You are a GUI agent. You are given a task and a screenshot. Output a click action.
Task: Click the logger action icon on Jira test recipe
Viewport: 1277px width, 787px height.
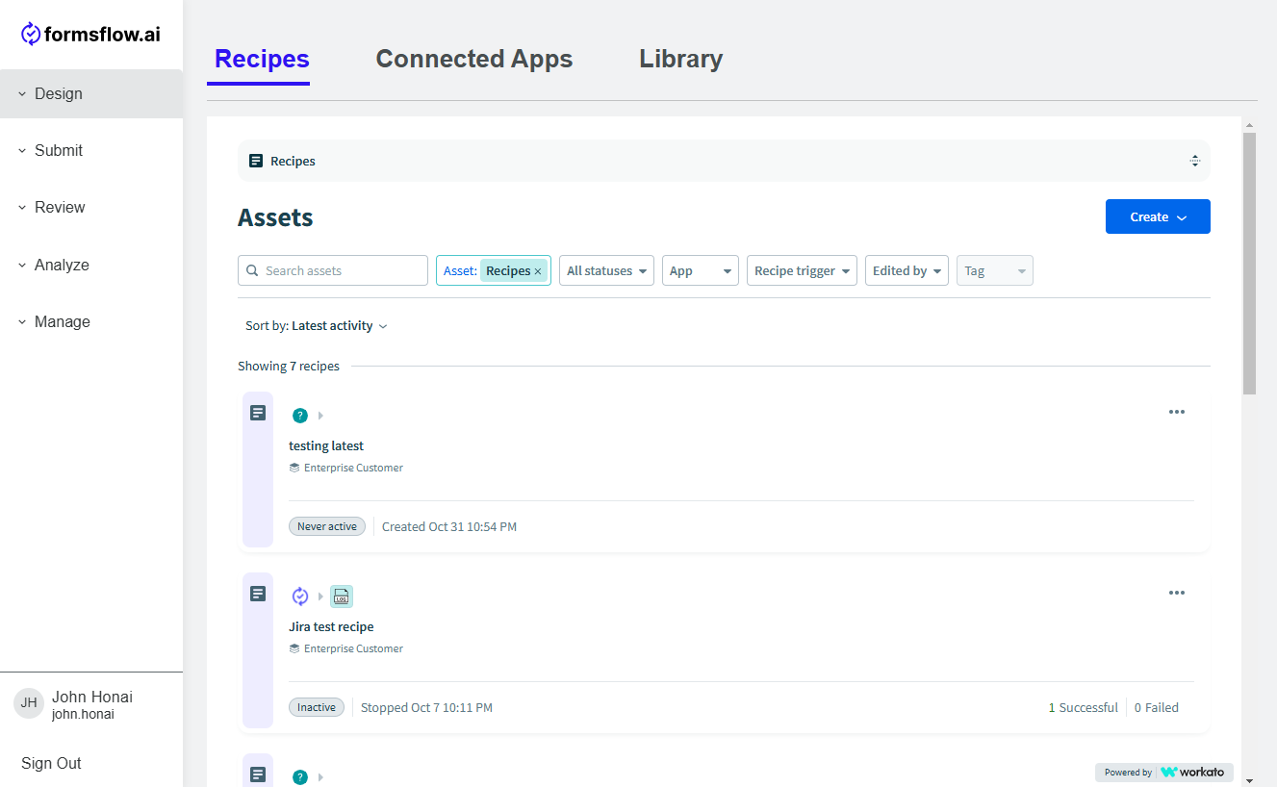tap(342, 597)
